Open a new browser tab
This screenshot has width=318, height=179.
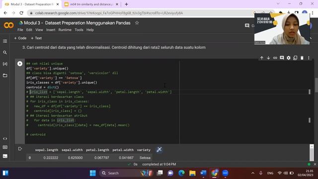pyautogui.click(x=126, y=4)
